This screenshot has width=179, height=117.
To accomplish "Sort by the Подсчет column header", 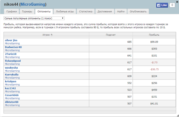I will [x=111, y=35].
